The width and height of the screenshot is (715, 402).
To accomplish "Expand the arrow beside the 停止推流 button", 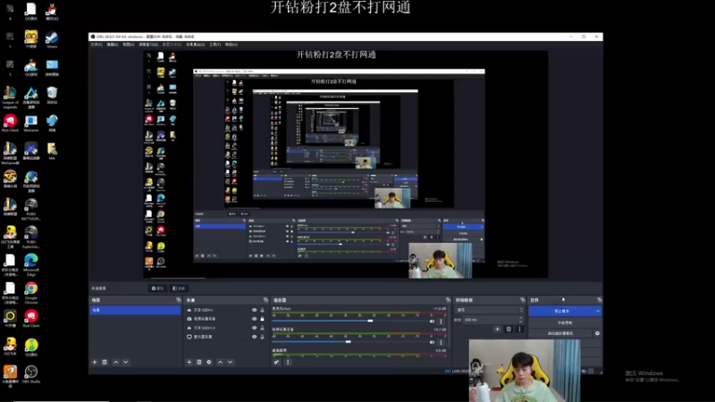I will [x=597, y=311].
